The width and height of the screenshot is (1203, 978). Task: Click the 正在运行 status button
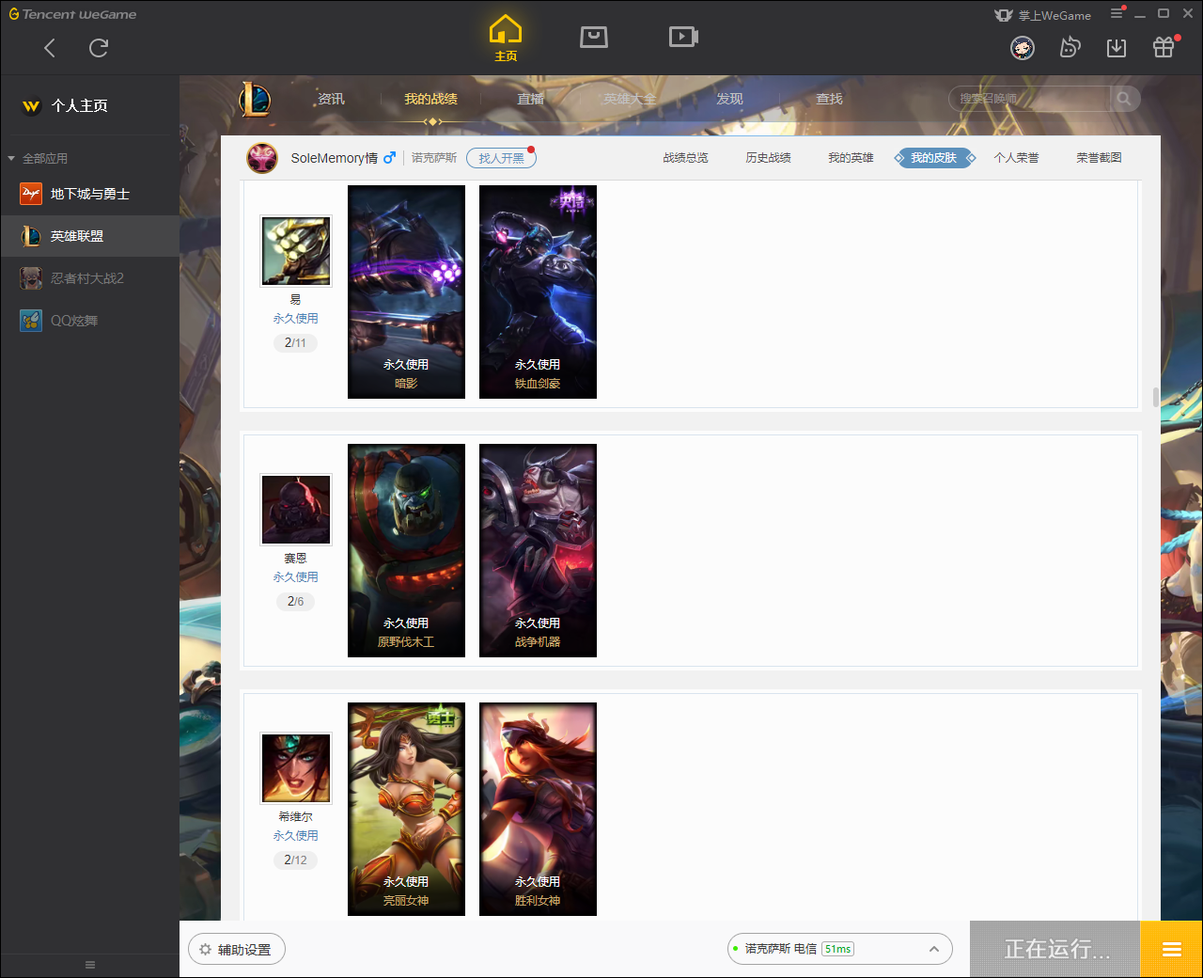(x=1055, y=950)
